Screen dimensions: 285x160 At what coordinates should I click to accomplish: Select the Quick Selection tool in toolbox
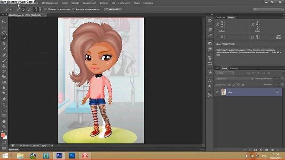click(4, 38)
